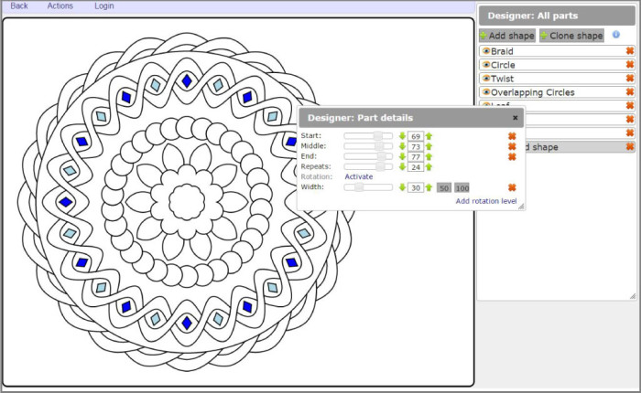Click the Repeats value field showing 24
Image resolution: width=641 pixels, height=393 pixels.
[x=416, y=167]
